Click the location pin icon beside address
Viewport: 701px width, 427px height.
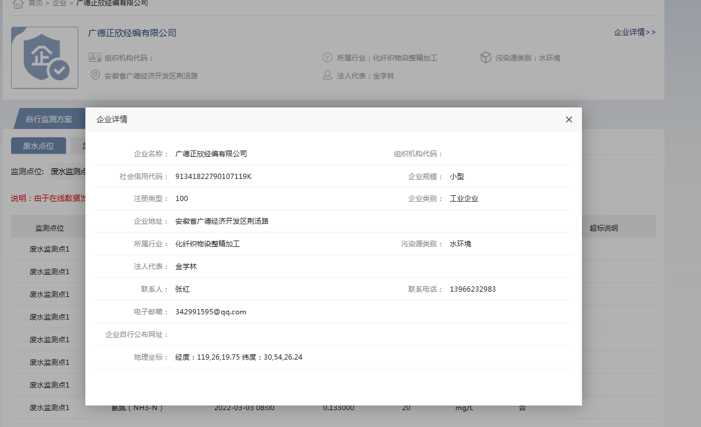(95, 76)
